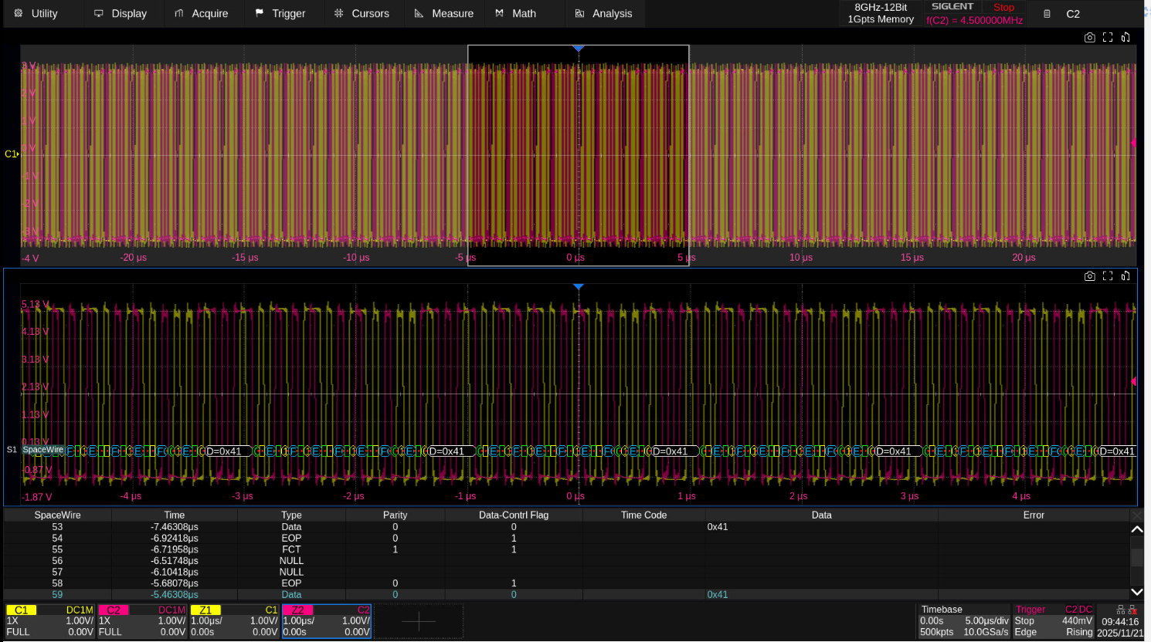The width and height of the screenshot is (1151, 642).
Task: Click the camera icon in zoom window
Action: click(1089, 276)
